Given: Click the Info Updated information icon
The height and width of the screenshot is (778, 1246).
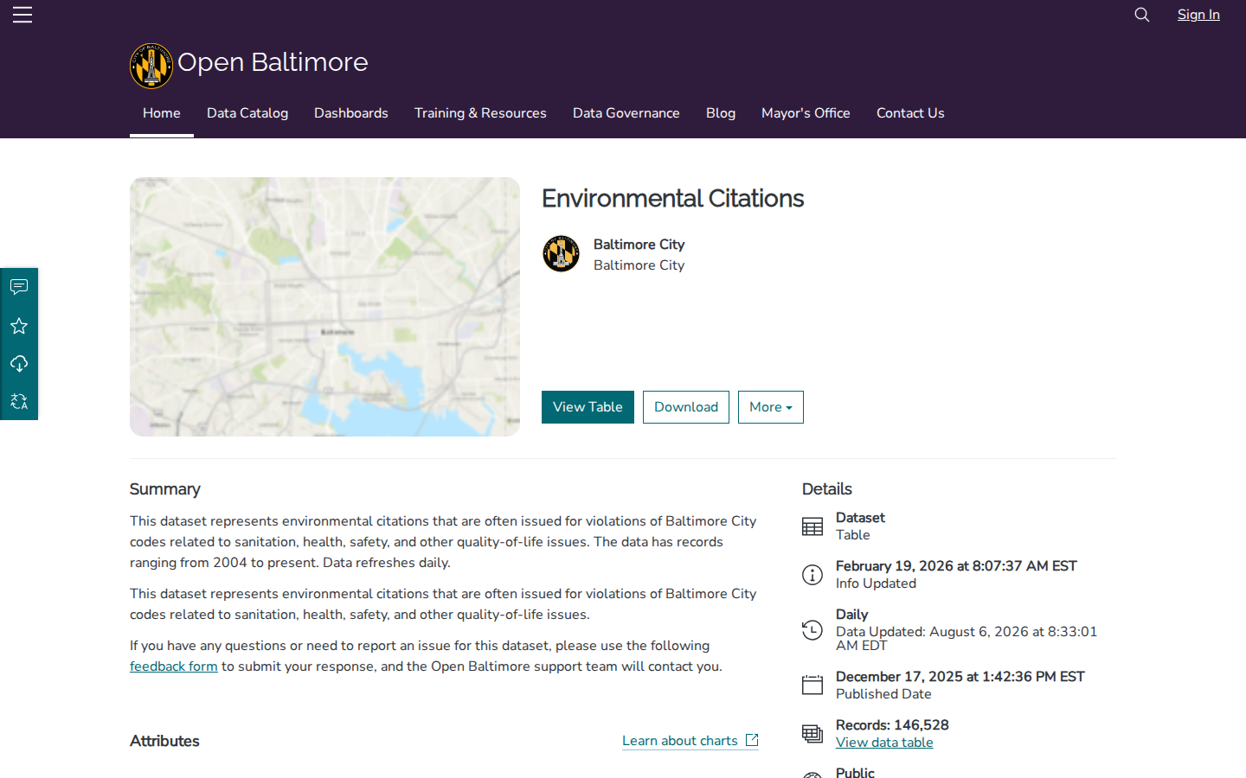Looking at the screenshot, I should (x=812, y=575).
